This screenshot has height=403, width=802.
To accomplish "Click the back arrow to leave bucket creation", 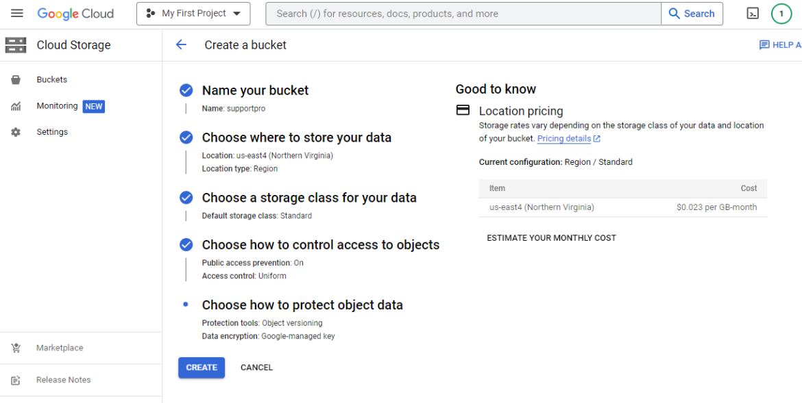I will [180, 44].
